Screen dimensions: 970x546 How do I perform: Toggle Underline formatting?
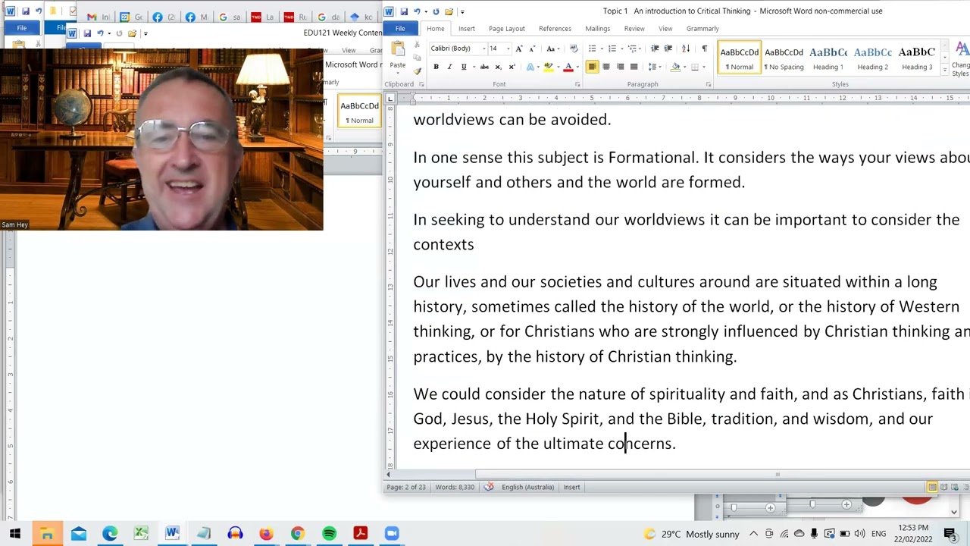pyautogui.click(x=464, y=67)
